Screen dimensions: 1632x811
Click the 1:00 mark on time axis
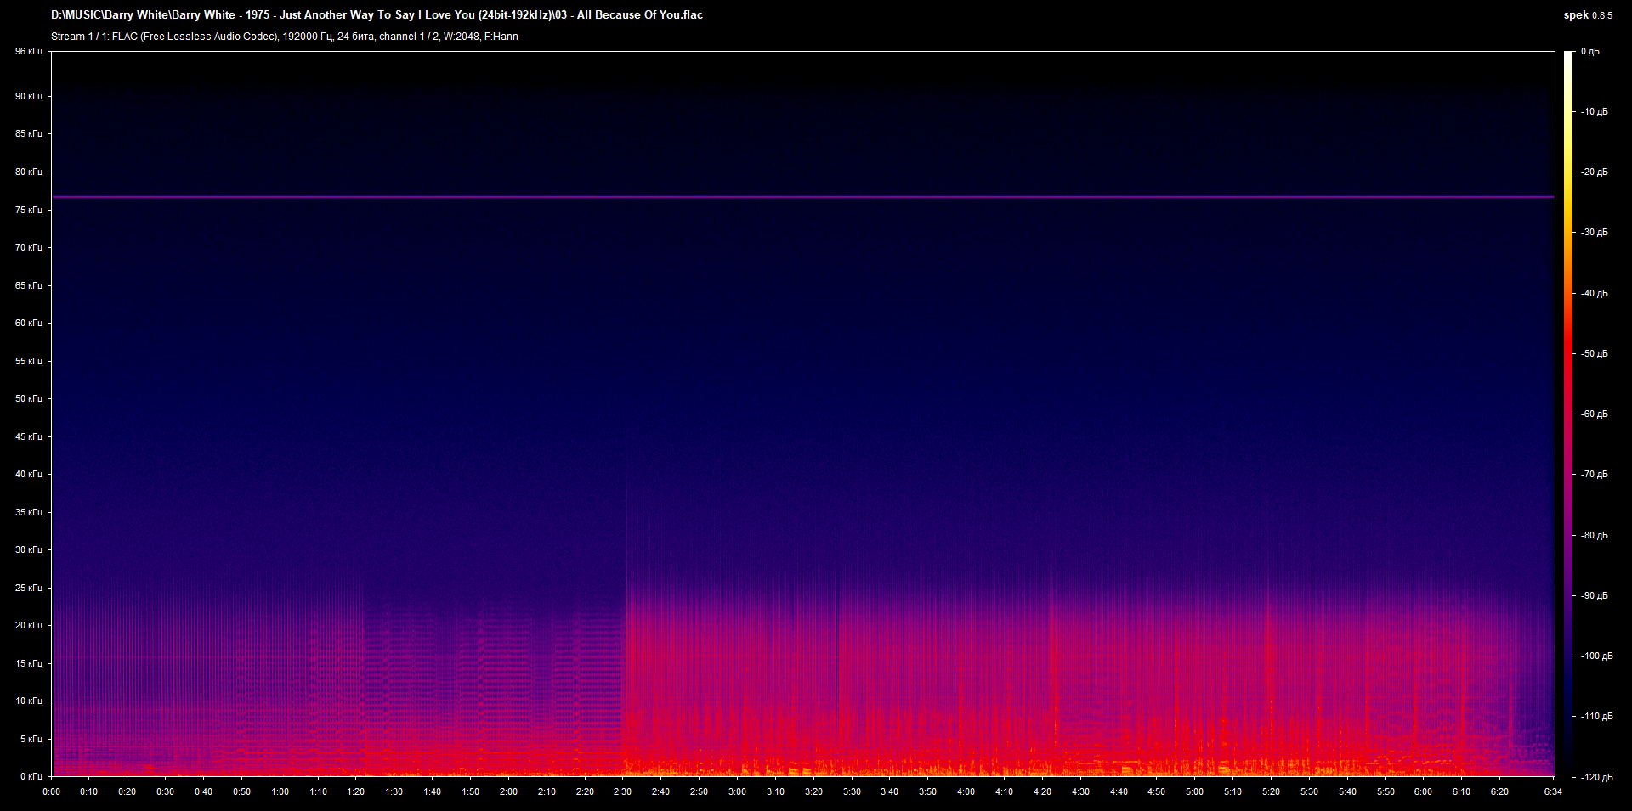pyautogui.click(x=280, y=791)
